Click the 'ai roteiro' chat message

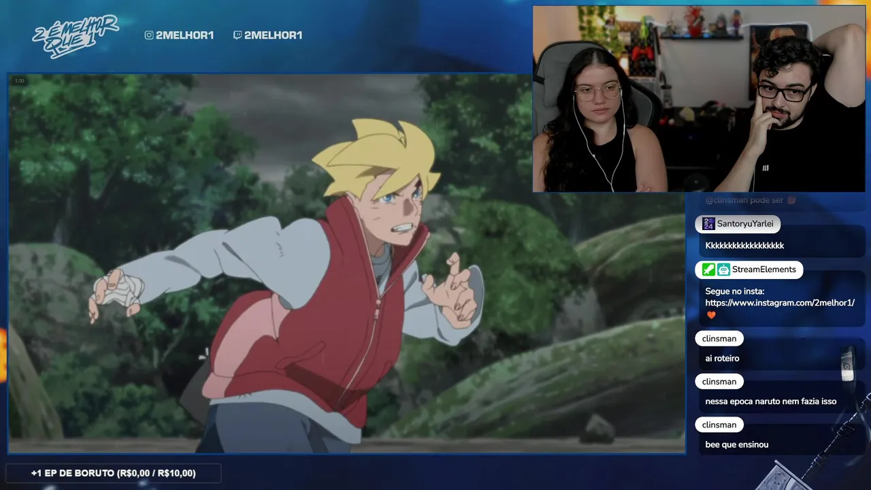722,359
